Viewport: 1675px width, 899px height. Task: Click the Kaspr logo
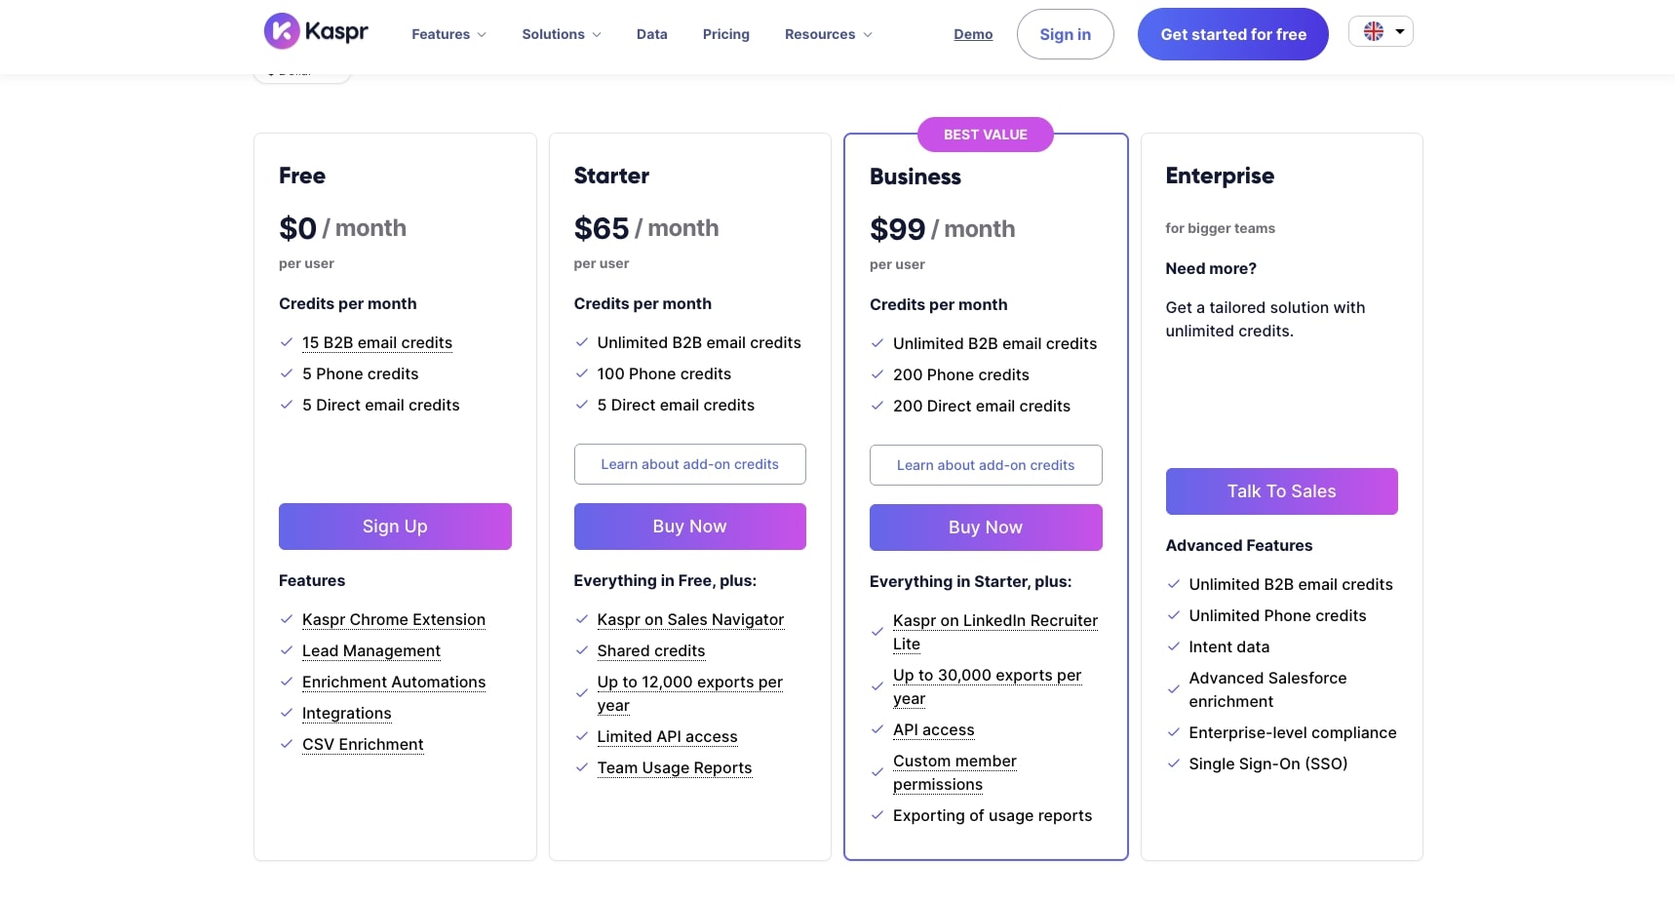click(x=316, y=31)
